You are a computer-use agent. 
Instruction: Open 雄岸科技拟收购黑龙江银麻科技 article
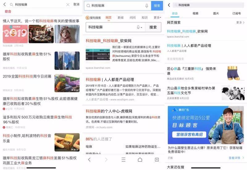tap(40, 160)
